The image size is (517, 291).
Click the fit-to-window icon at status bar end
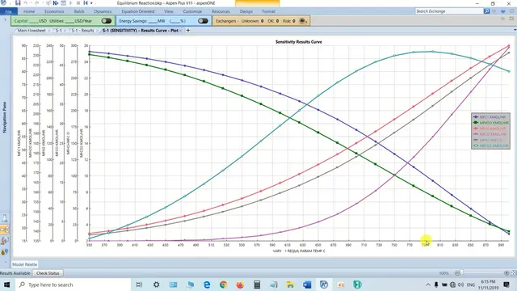pyautogui.click(x=513, y=273)
